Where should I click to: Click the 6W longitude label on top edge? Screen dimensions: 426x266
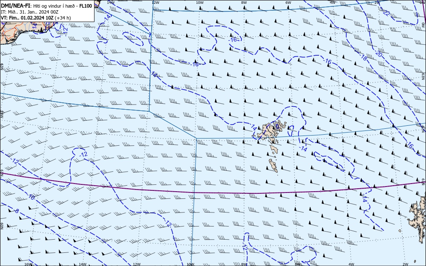288,3
